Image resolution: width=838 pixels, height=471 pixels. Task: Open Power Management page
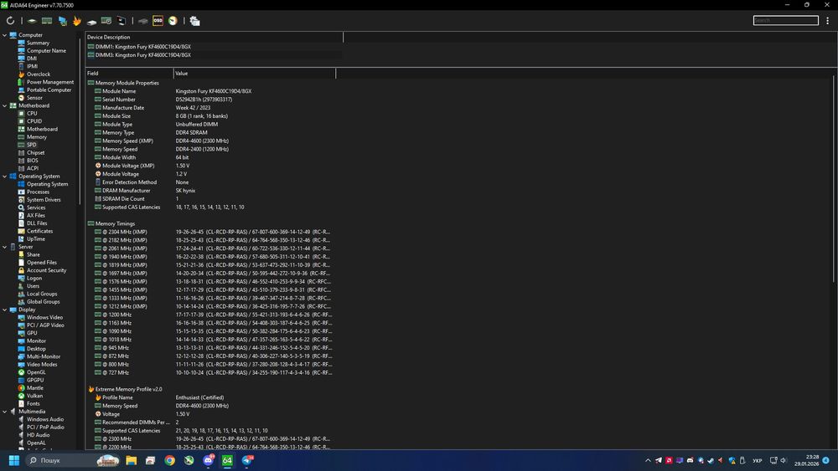click(x=49, y=82)
